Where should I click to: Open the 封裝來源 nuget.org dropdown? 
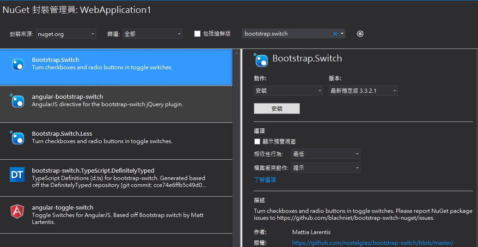66,34
